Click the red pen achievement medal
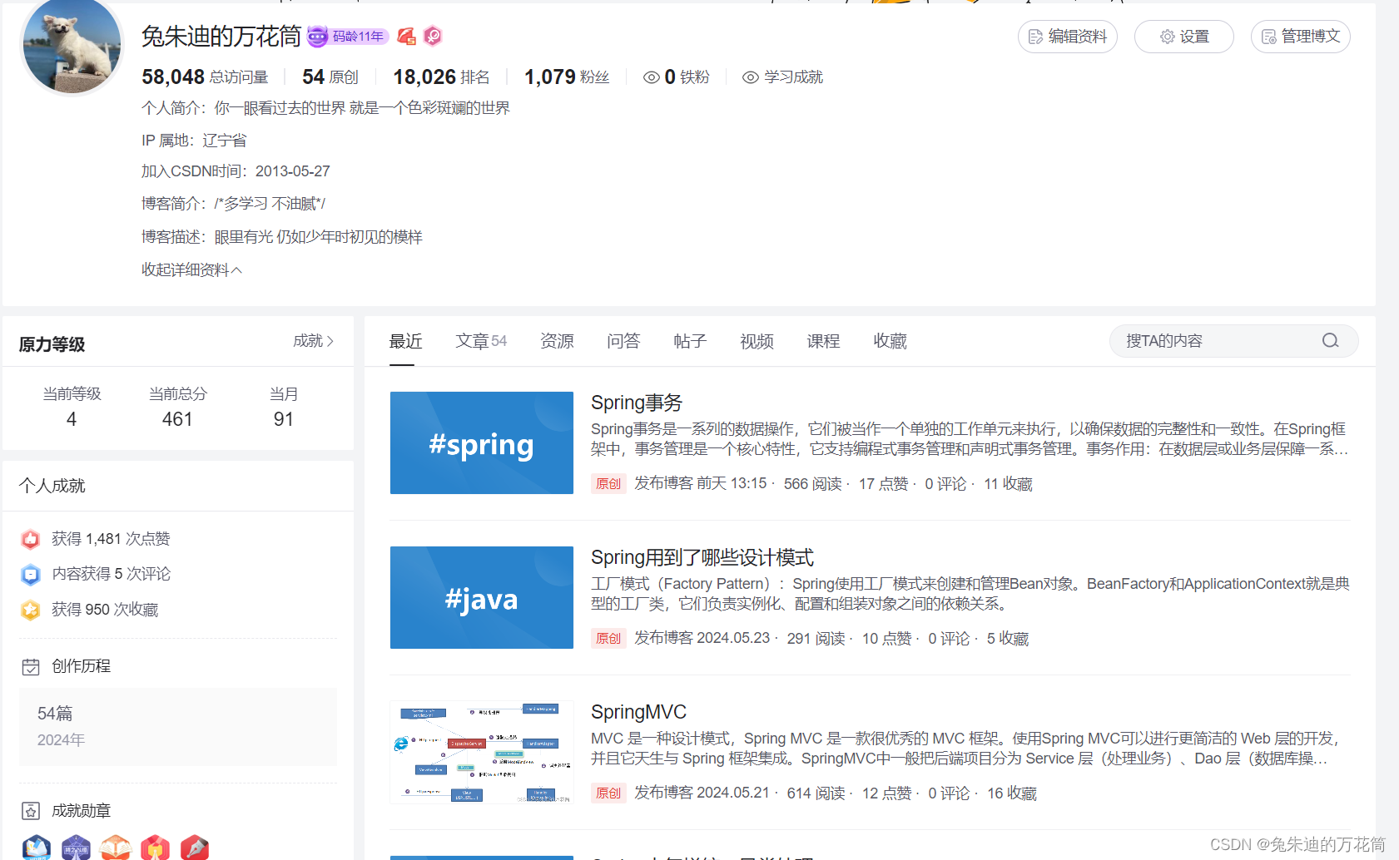This screenshot has height=860, width=1399. click(x=195, y=847)
